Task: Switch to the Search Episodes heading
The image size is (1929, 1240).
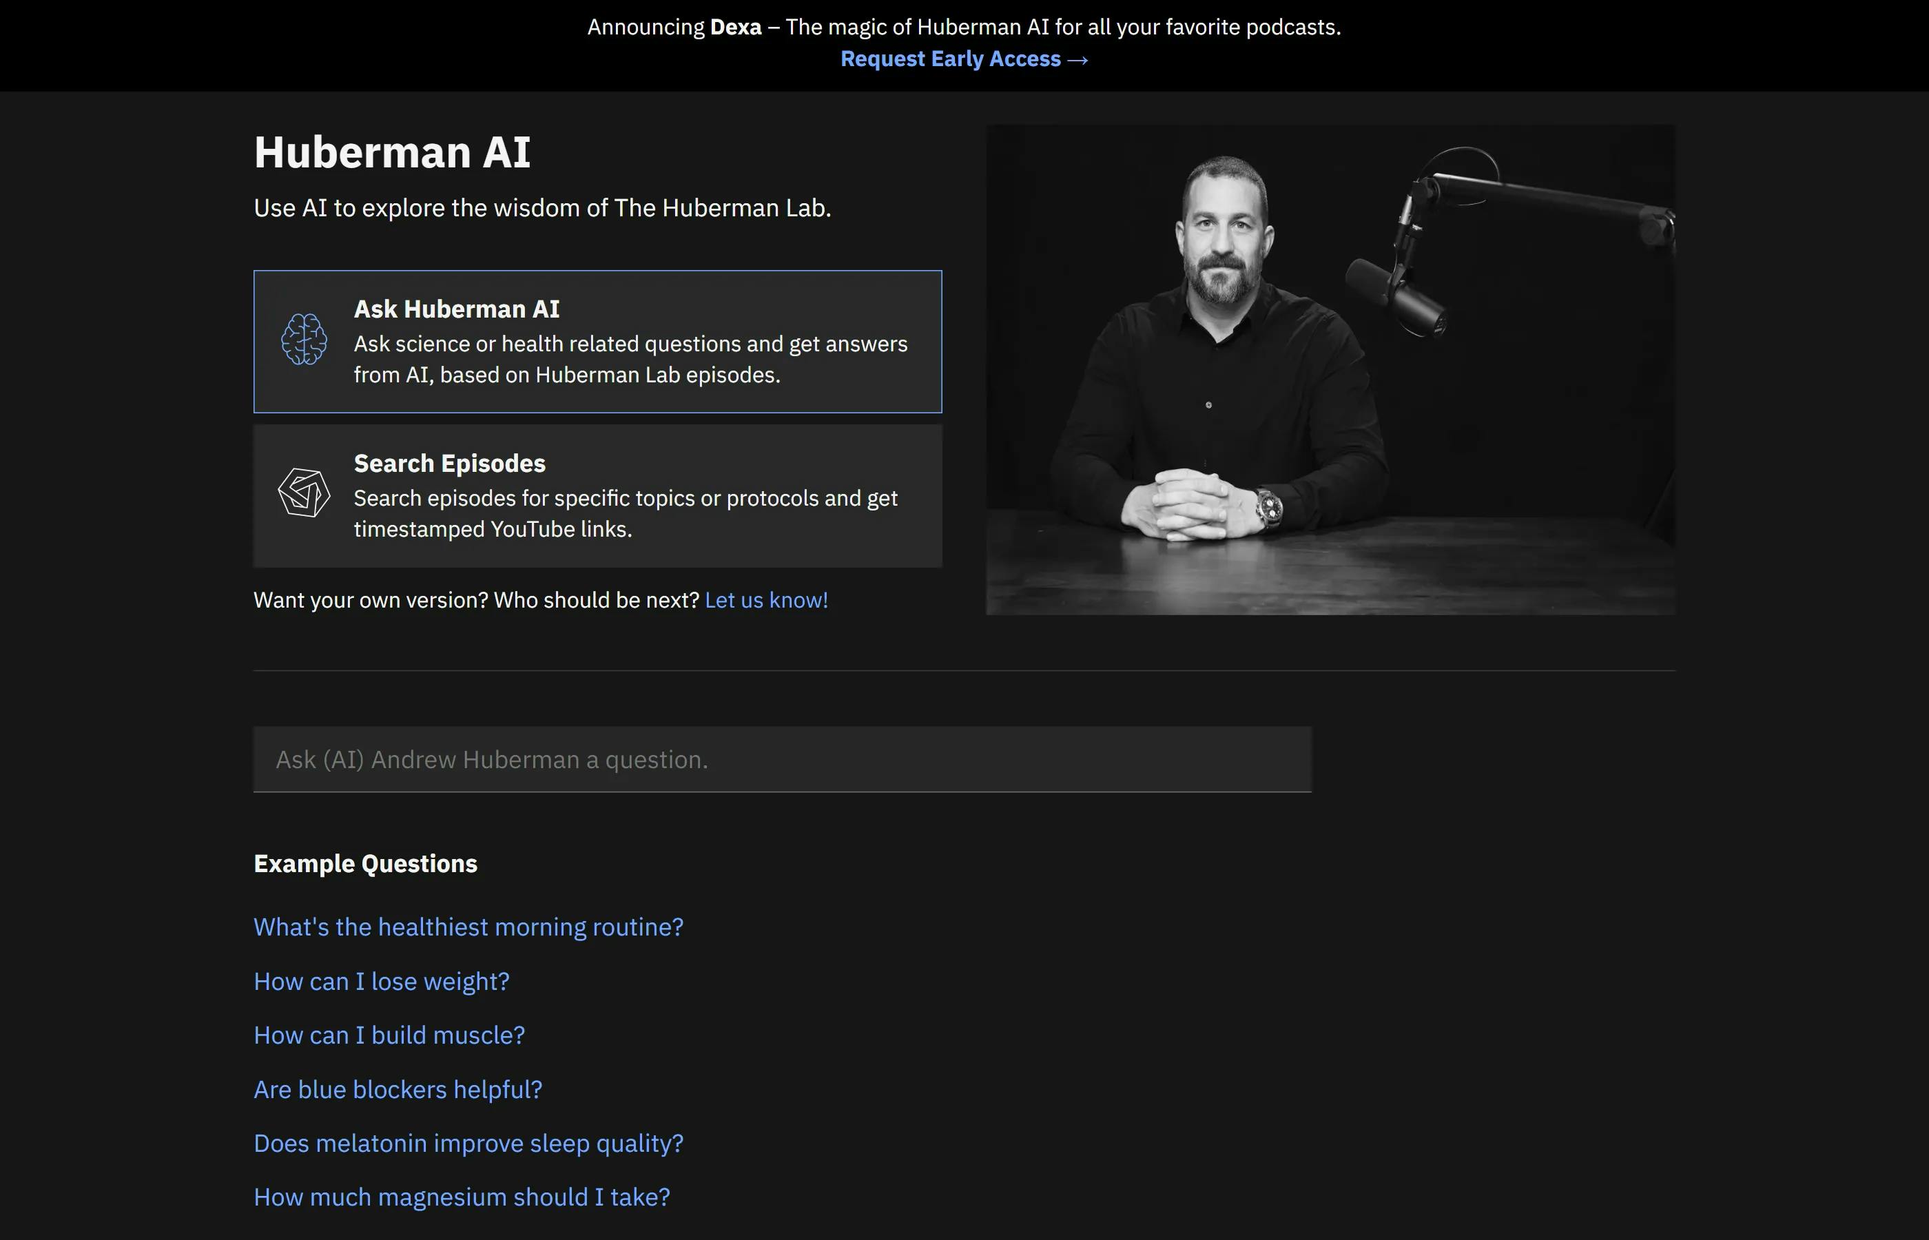Action: pos(449,464)
